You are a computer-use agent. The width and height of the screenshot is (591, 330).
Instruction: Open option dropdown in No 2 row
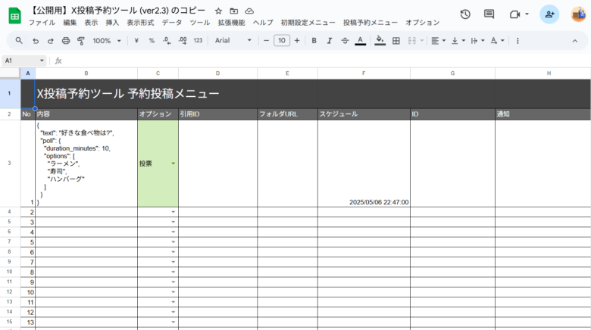173,212
